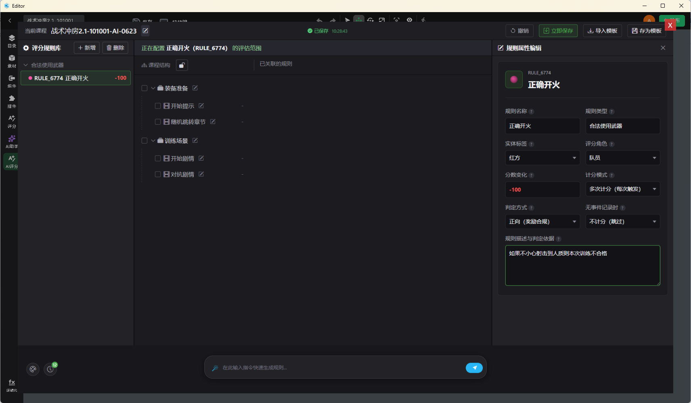This screenshot has height=403, width=691.
Task: Click the 随机跳转章节 tree row label
Action: click(188, 122)
